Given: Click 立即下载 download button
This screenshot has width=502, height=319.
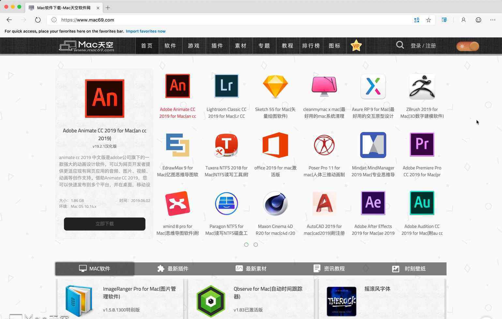Looking at the screenshot, I should pos(105,224).
